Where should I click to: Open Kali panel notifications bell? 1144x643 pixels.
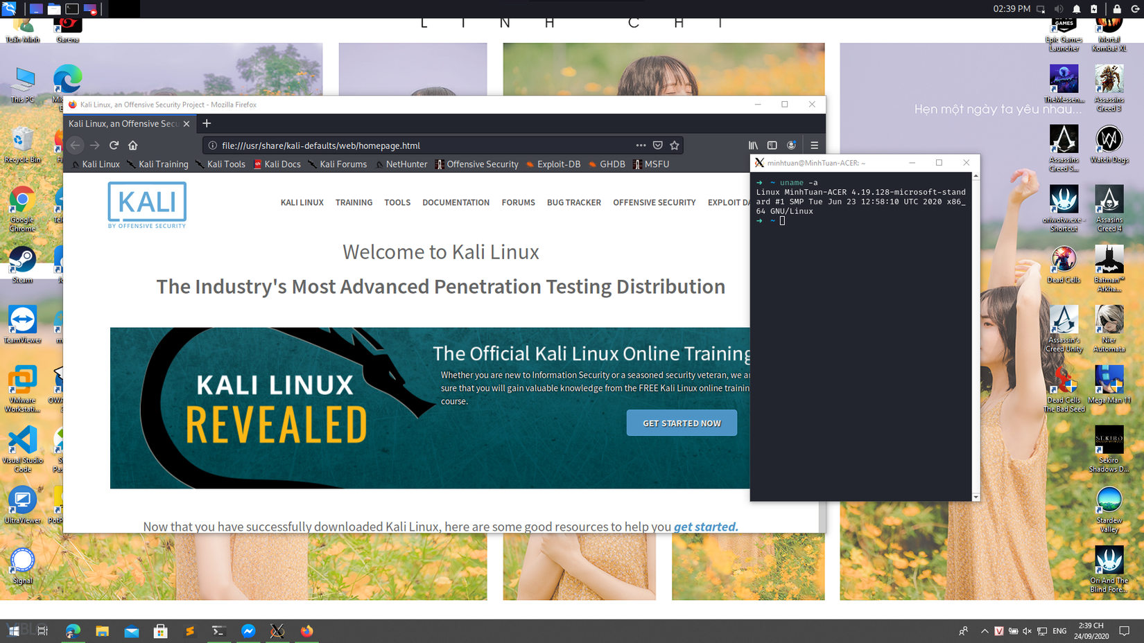point(1077,9)
